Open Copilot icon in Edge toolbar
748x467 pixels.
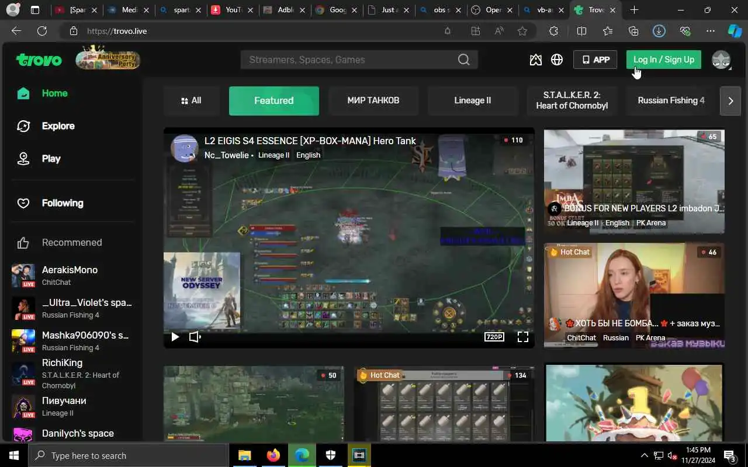(735, 31)
